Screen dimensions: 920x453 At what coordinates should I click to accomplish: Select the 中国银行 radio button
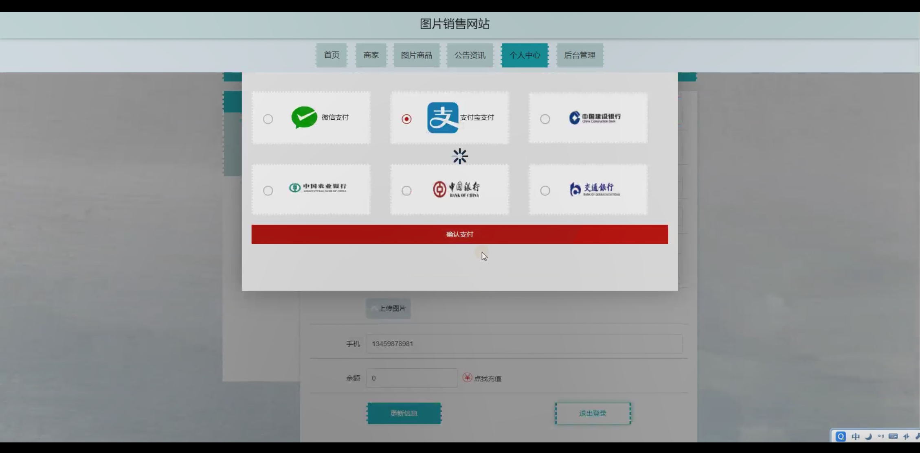[x=406, y=190]
